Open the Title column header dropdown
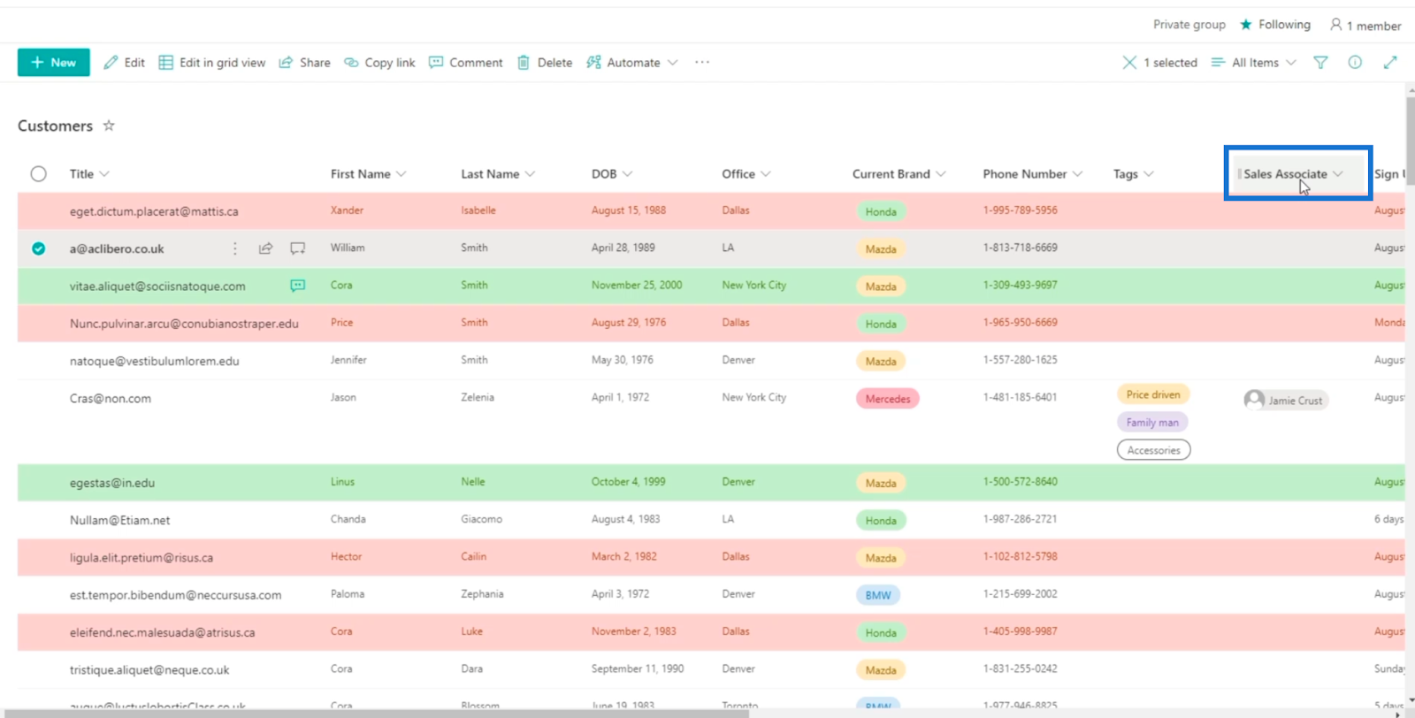This screenshot has width=1415, height=718. click(x=89, y=174)
